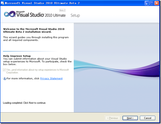Click the setup icon in title bar
This screenshot has width=161, height=124.
[x=3, y=3]
